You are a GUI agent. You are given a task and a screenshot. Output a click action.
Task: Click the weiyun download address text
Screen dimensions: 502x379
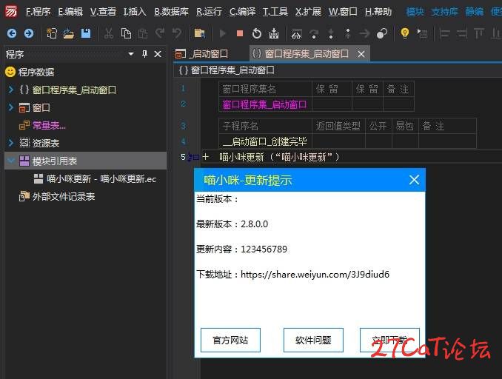315,275
